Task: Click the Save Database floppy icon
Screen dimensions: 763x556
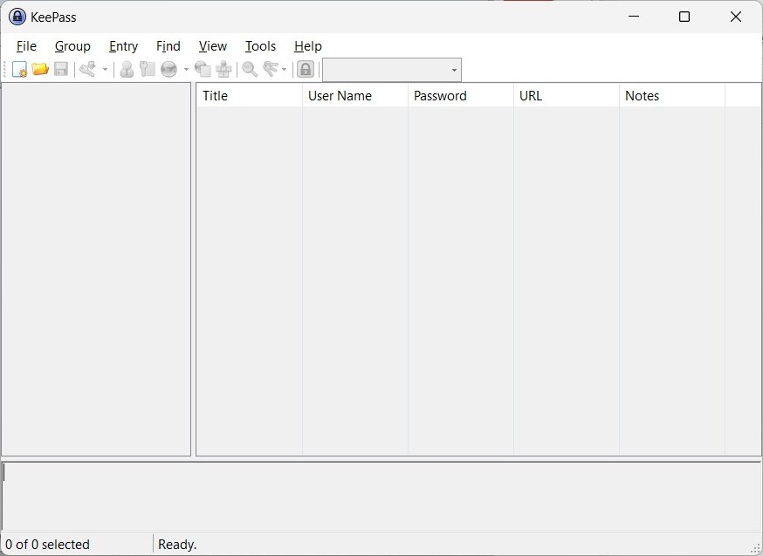Action: click(61, 70)
